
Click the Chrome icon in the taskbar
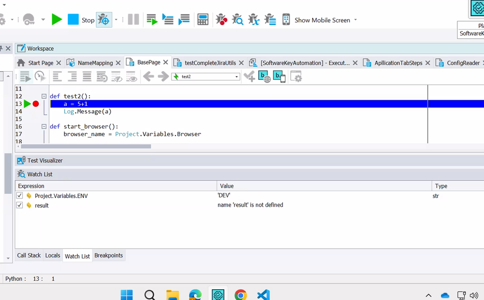[x=240, y=295]
